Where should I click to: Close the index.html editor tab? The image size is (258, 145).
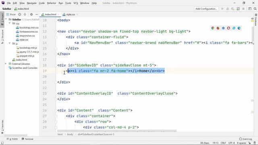58,14
